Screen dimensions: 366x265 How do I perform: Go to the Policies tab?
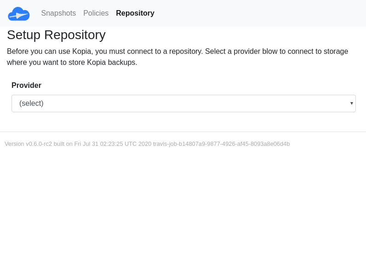coord(96,13)
